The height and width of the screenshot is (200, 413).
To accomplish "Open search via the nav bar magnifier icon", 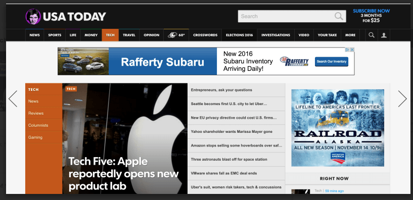I will [372, 35].
